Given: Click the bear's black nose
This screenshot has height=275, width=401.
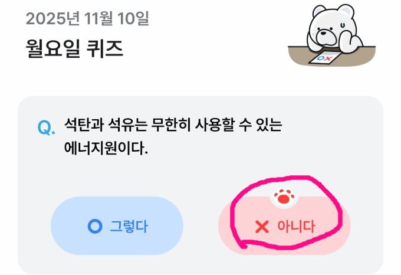Looking at the screenshot, I should pos(324,32).
